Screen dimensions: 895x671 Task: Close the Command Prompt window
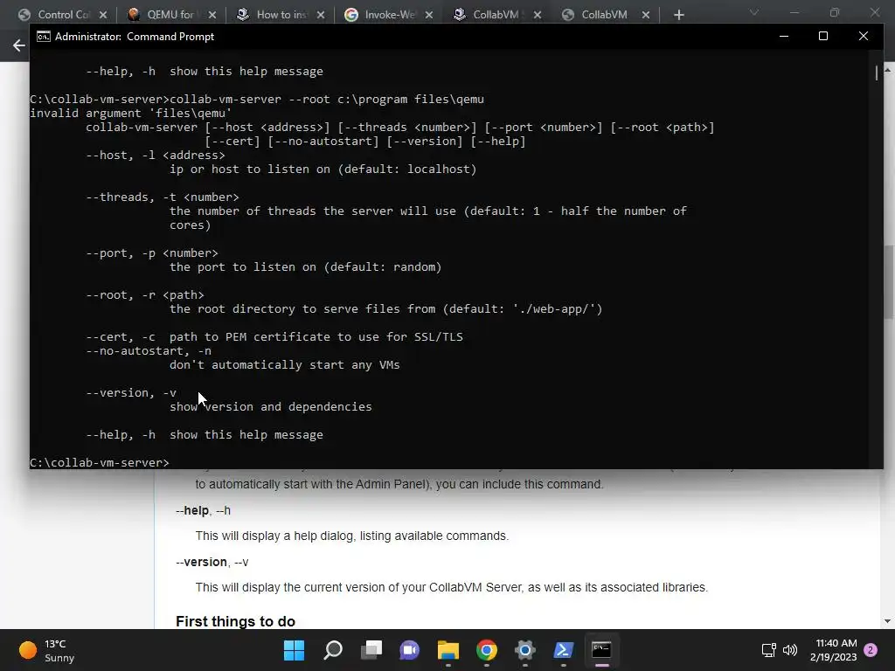pos(863,36)
